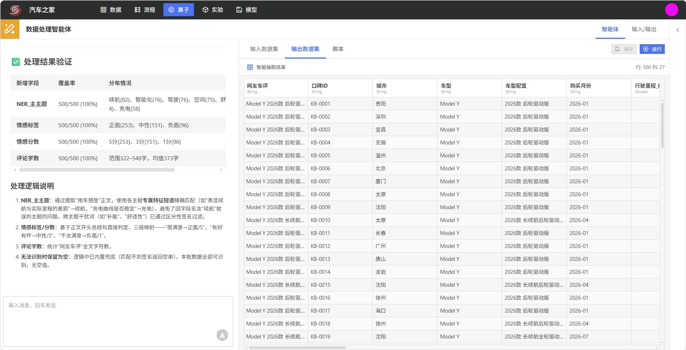The width and height of the screenshot is (686, 350).
Task: Click the city cell 长春
Action: click(x=405, y=233)
